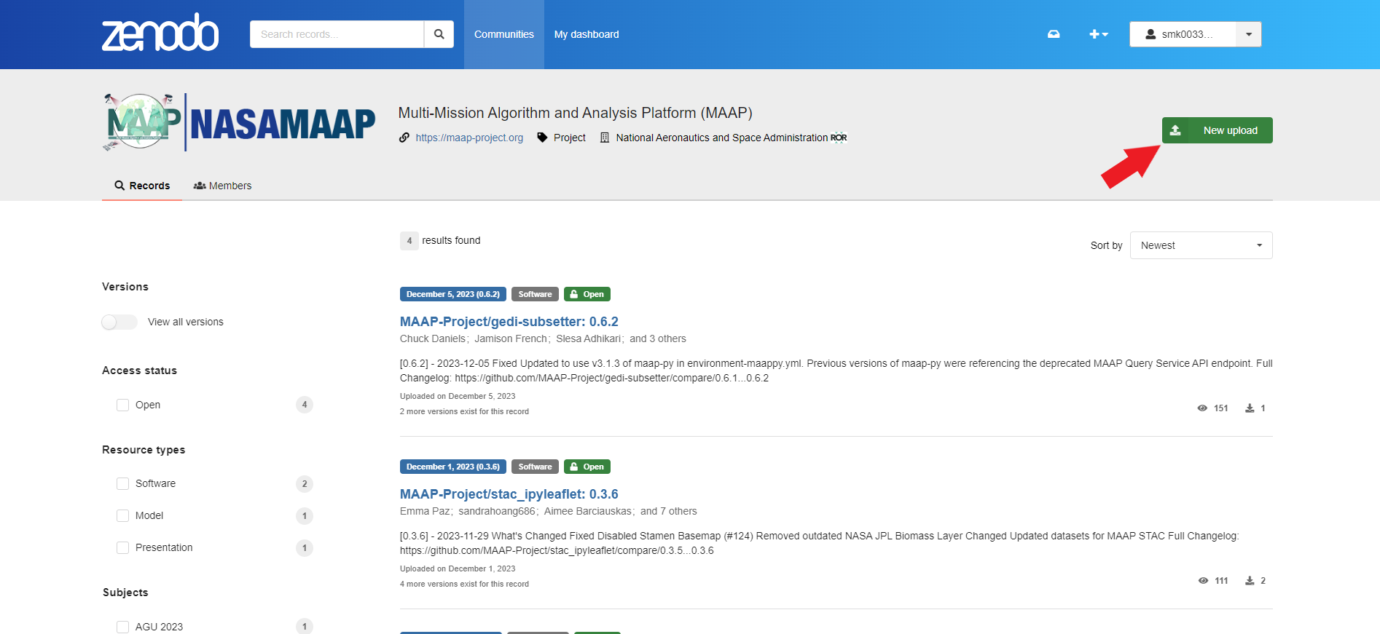Click author Emma Paz
This screenshot has height=634, width=1380.
(x=425, y=511)
